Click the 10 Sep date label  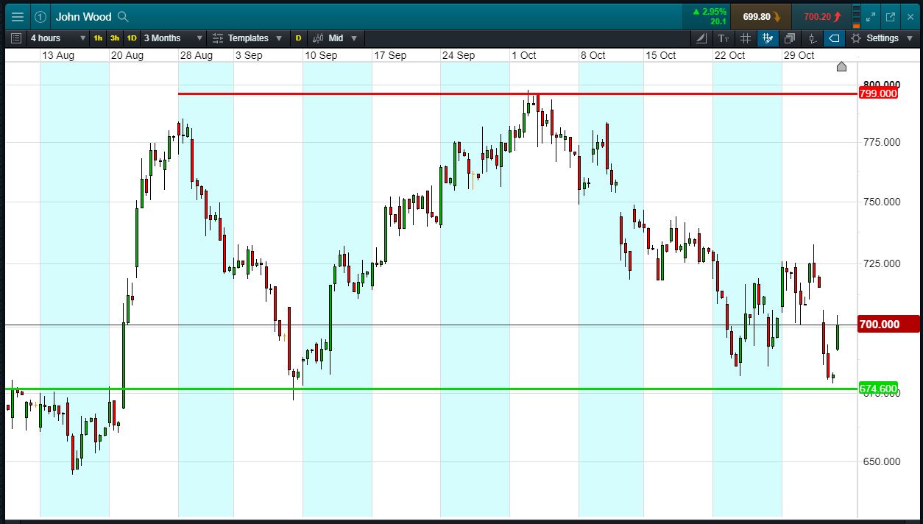click(320, 55)
